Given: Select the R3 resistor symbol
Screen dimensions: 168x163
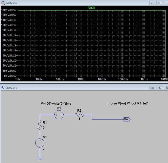Looking at the screenshot, I should (x=79, y=115).
